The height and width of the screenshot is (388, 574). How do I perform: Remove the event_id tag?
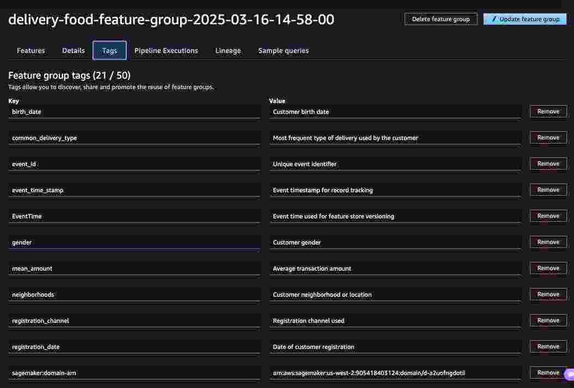[x=548, y=164]
